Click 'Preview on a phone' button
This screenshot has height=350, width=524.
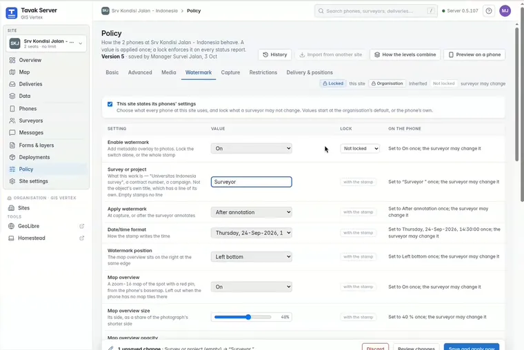(x=474, y=54)
